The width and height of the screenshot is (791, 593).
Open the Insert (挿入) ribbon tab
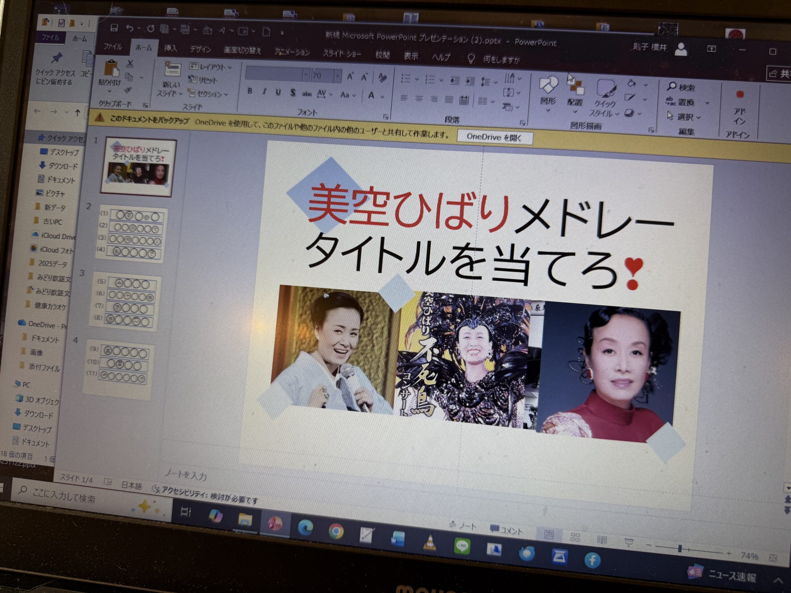pos(171,48)
